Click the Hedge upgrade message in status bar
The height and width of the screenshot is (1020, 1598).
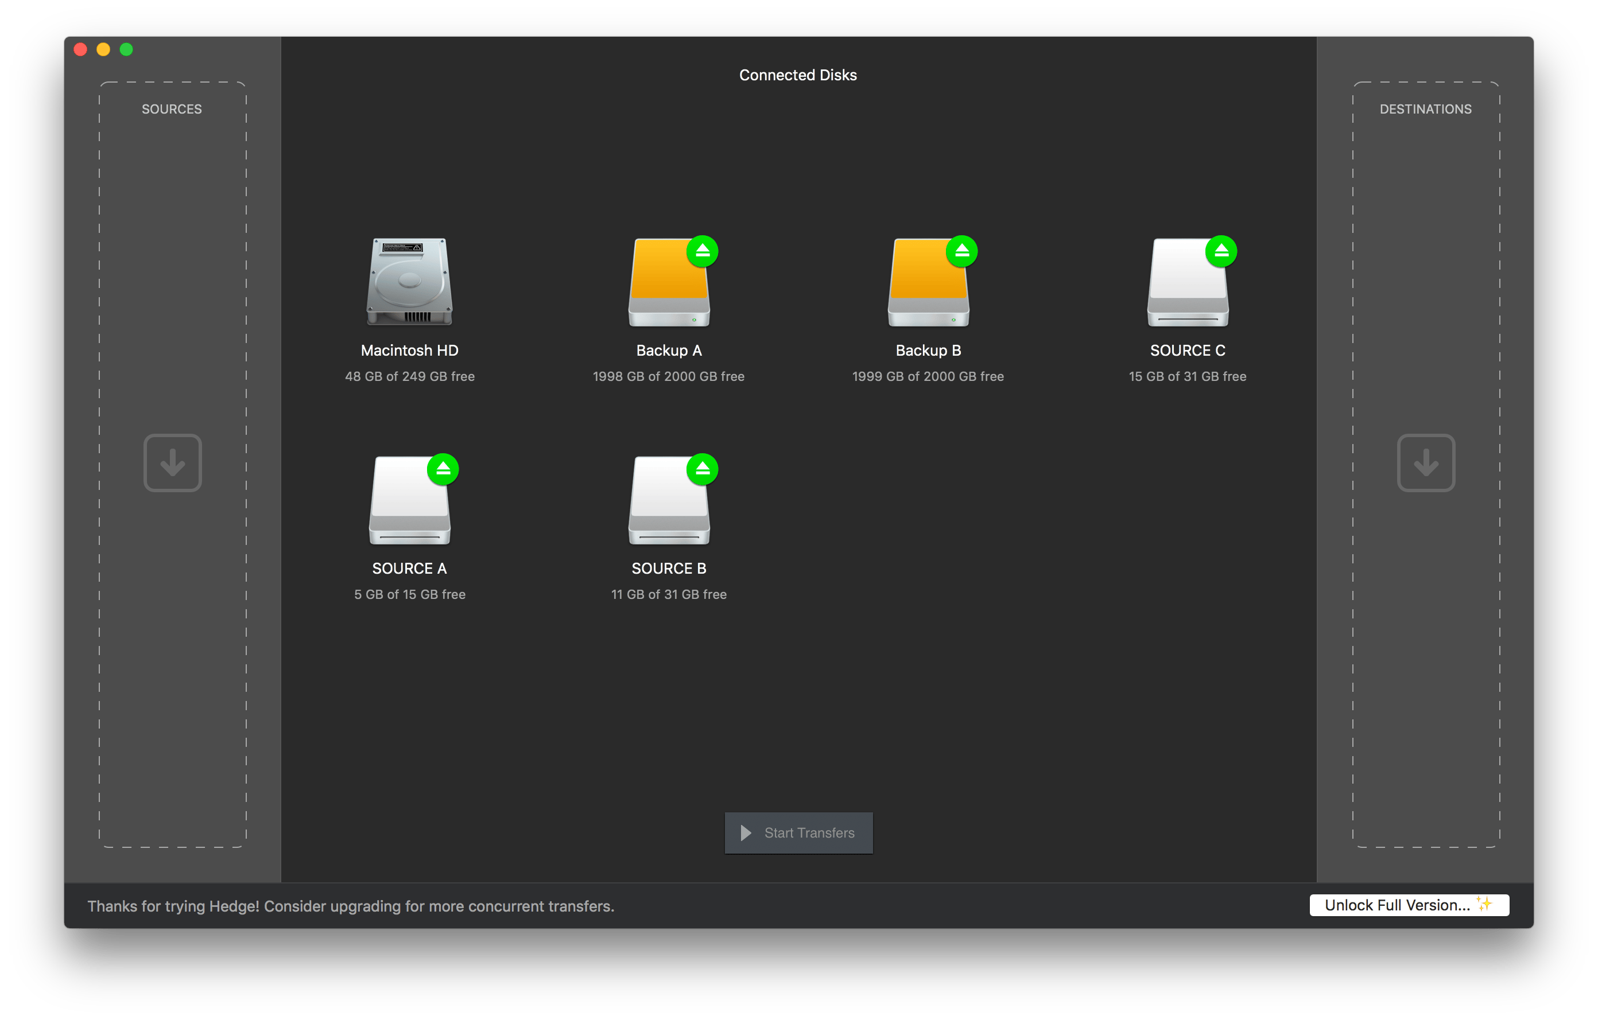tap(351, 906)
